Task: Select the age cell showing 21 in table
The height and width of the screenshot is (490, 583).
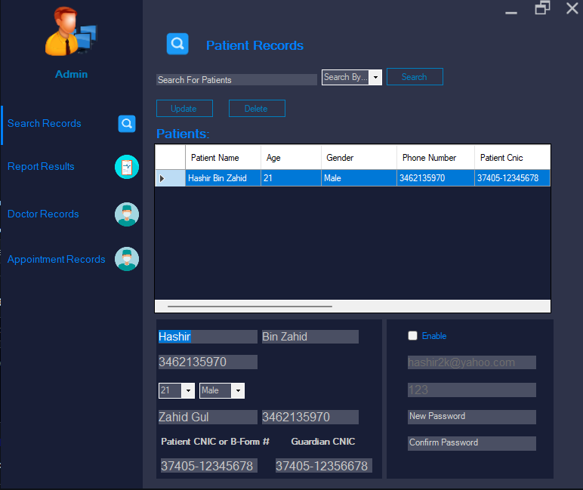Action: pyautogui.click(x=291, y=178)
